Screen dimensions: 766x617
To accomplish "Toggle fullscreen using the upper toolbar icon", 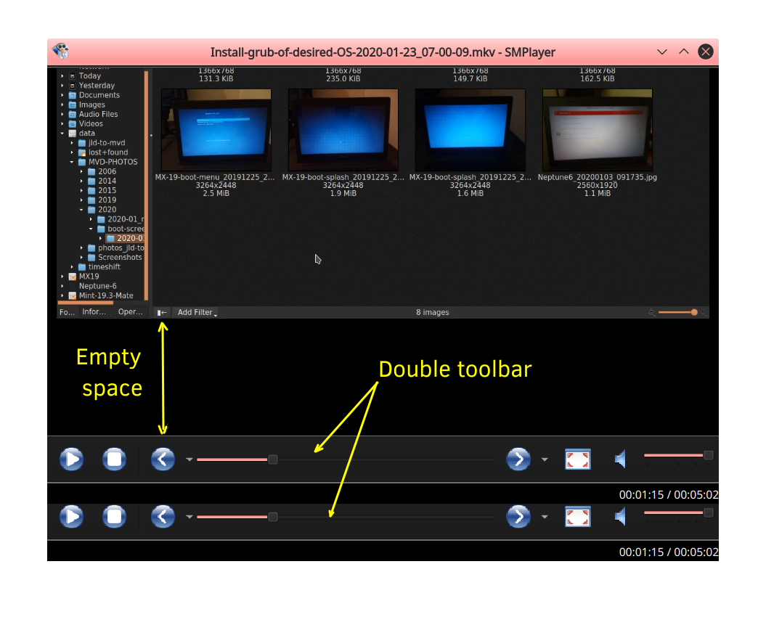I will [577, 459].
